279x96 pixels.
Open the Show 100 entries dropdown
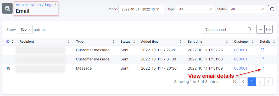(x=25, y=29)
